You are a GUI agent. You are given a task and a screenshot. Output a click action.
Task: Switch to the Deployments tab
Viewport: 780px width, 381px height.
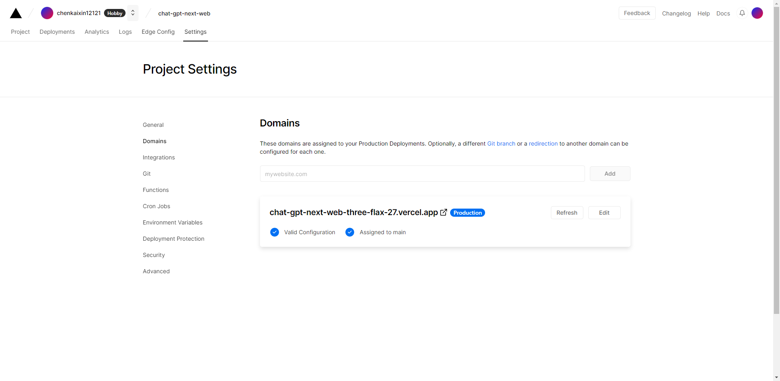click(x=57, y=32)
